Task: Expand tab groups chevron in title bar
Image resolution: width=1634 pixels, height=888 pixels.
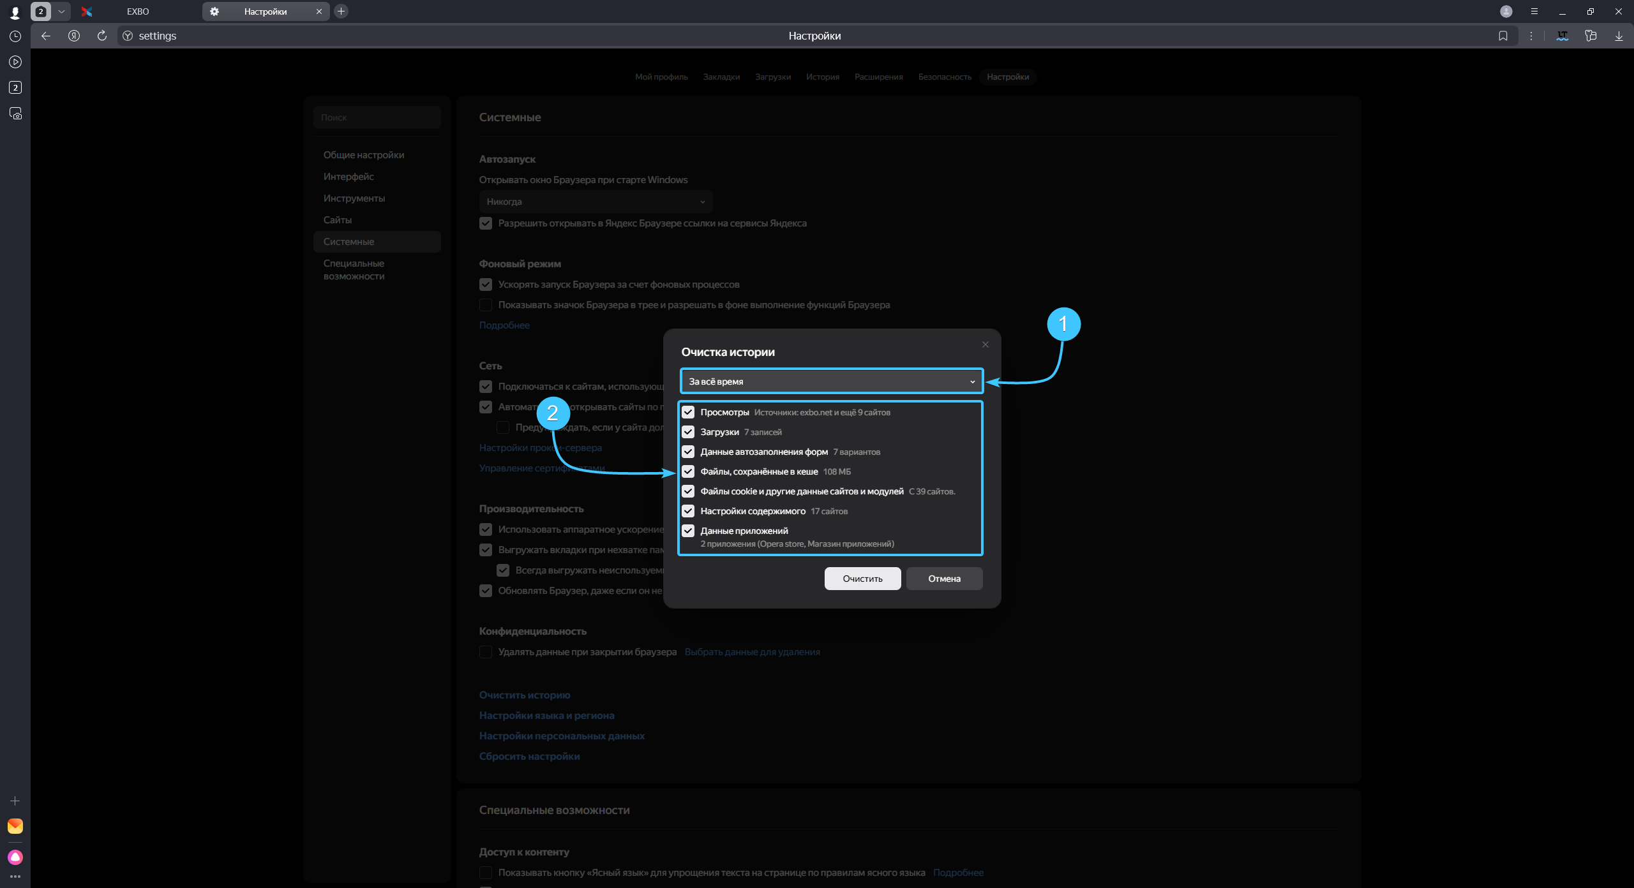Action: point(61,11)
